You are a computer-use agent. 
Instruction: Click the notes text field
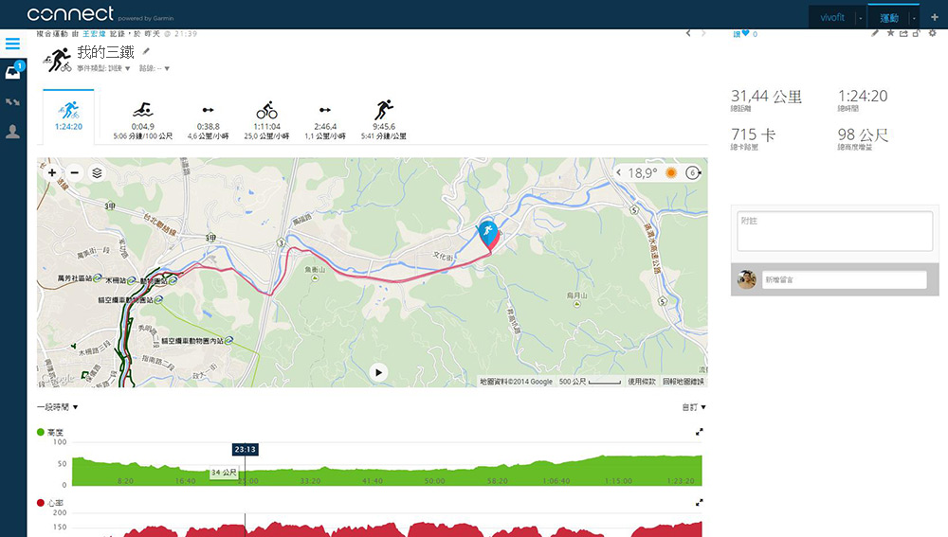tap(834, 231)
